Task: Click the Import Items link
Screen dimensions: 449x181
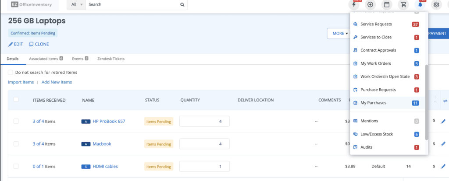Action: point(21,82)
